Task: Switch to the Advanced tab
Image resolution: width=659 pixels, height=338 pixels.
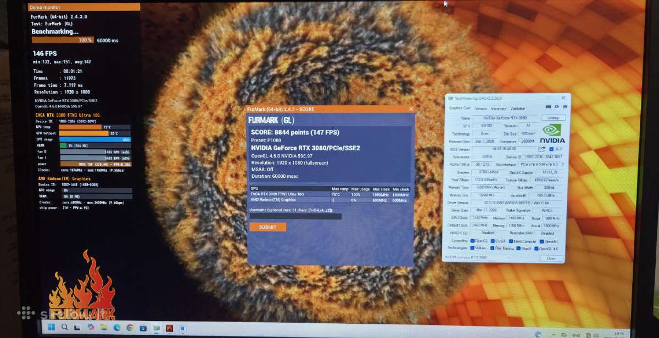Action: tap(499, 109)
